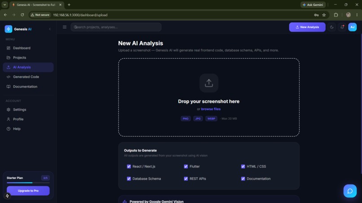The image size is (362, 203).
Task: Click the lightning icon at sidebar bottom
Action: pos(7,196)
